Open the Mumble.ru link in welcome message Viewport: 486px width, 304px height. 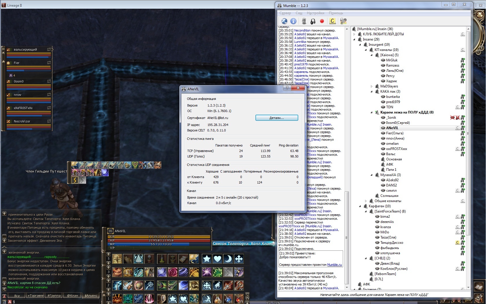coord(334,265)
